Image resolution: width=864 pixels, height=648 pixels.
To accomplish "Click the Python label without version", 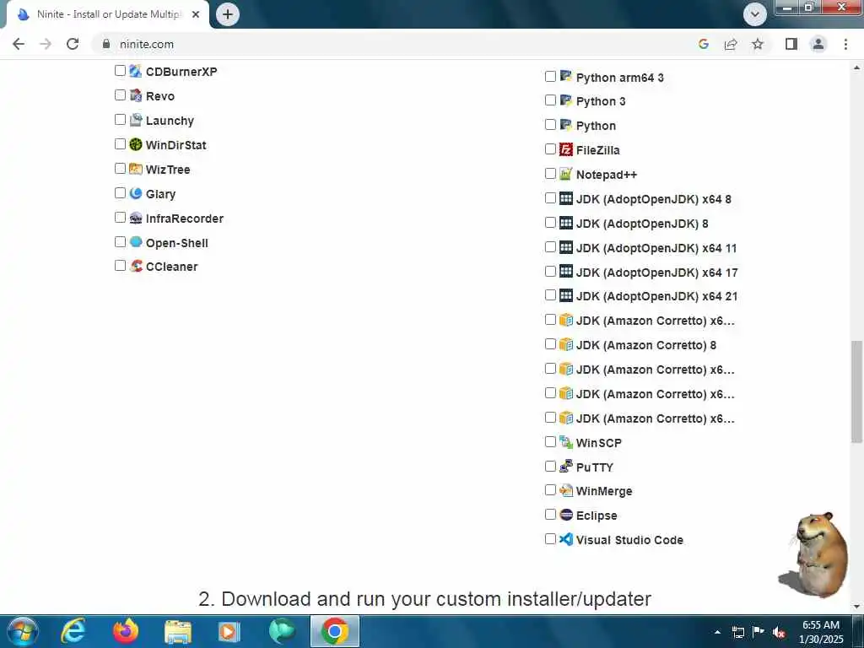I will 596,126.
